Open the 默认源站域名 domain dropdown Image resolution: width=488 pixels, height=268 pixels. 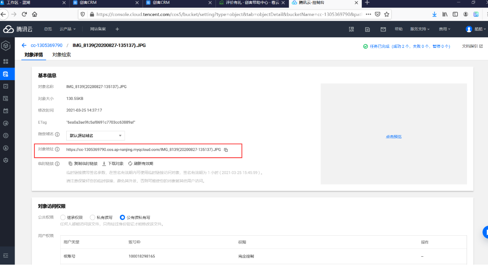click(x=96, y=135)
